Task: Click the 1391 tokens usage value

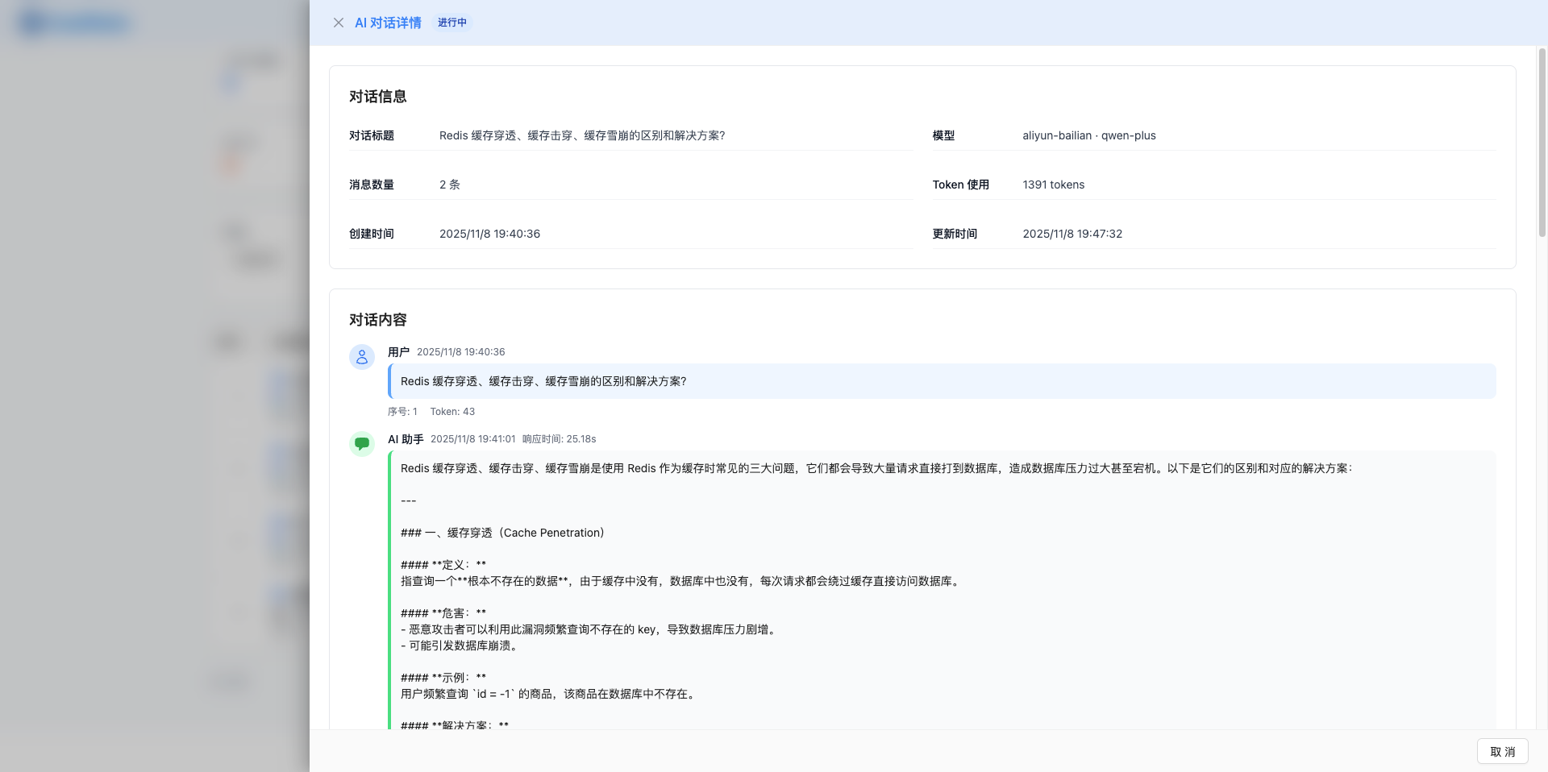Action: click(1053, 185)
